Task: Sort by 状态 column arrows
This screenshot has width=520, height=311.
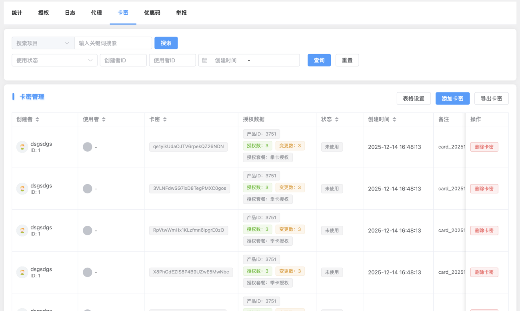Action: pyautogui.click(x=337, y=119)
